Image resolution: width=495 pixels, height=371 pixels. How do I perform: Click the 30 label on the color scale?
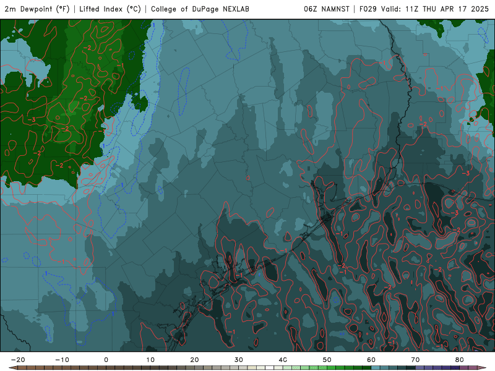239,360
